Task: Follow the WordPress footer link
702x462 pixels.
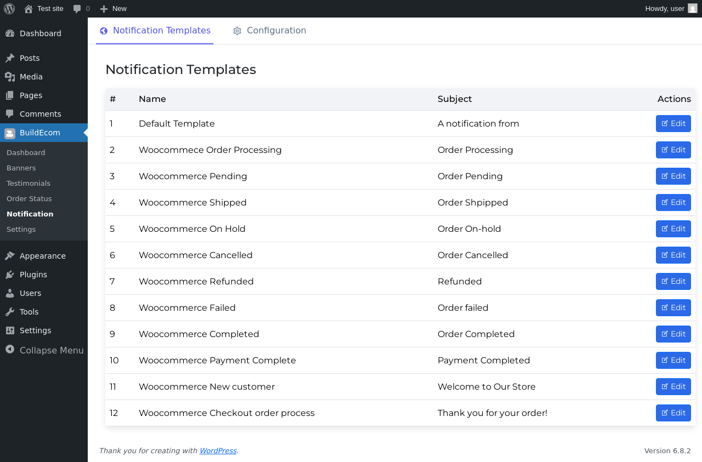Action: (x=218, y=450)
